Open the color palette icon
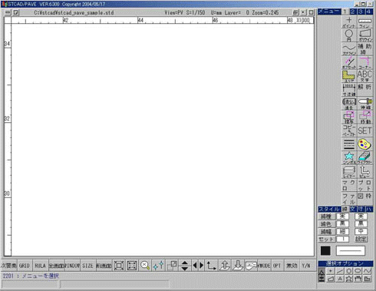The width and height of the screenshot is (376, 291). pos(364,144)
